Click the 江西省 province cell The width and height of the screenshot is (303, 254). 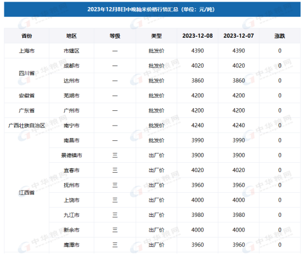tap(27, 192)
